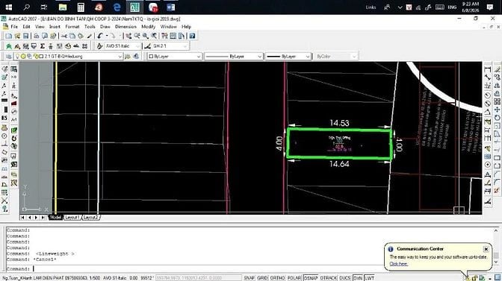Toggle GRID display in status bar

[x=262, y=278]
